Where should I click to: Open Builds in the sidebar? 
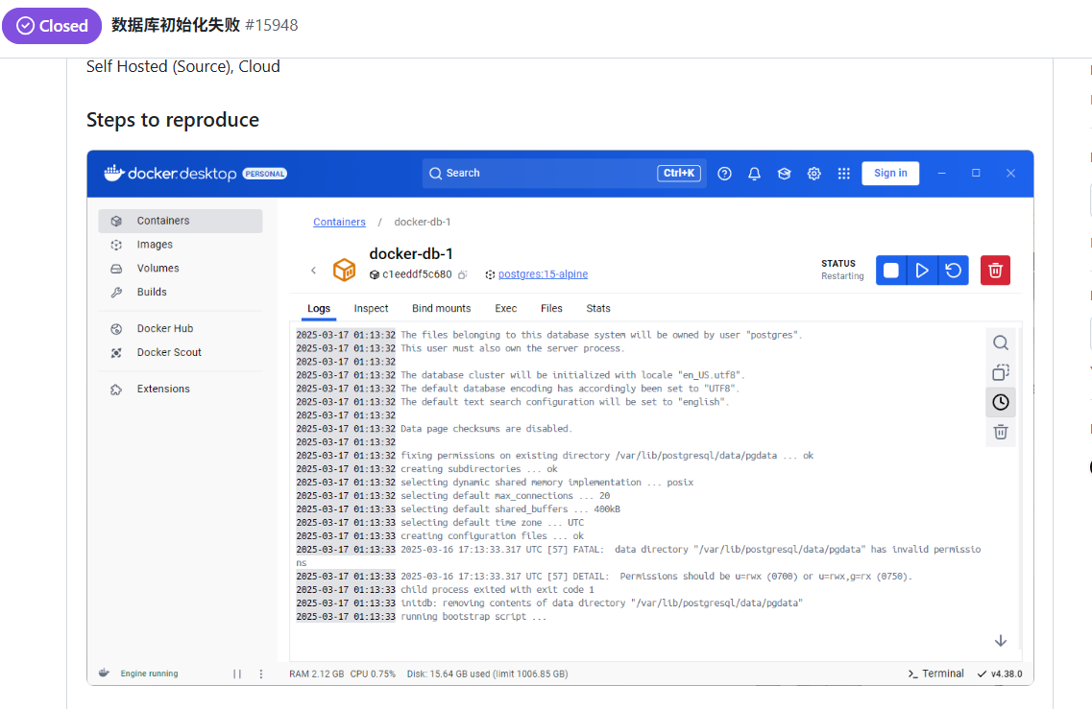coord(181,292)
